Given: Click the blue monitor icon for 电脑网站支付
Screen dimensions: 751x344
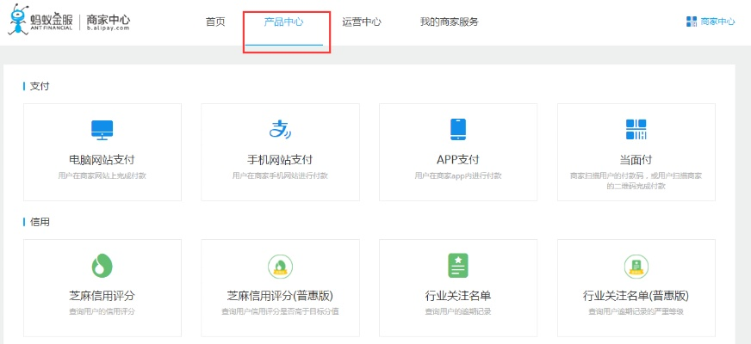Looking at the screenshot, I should pos(102,130).
